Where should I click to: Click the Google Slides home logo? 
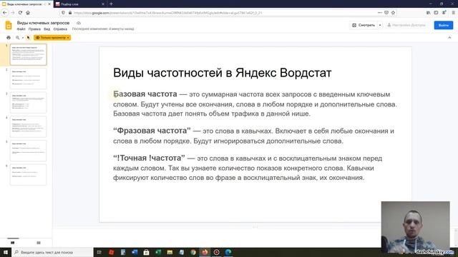[9, 26]
